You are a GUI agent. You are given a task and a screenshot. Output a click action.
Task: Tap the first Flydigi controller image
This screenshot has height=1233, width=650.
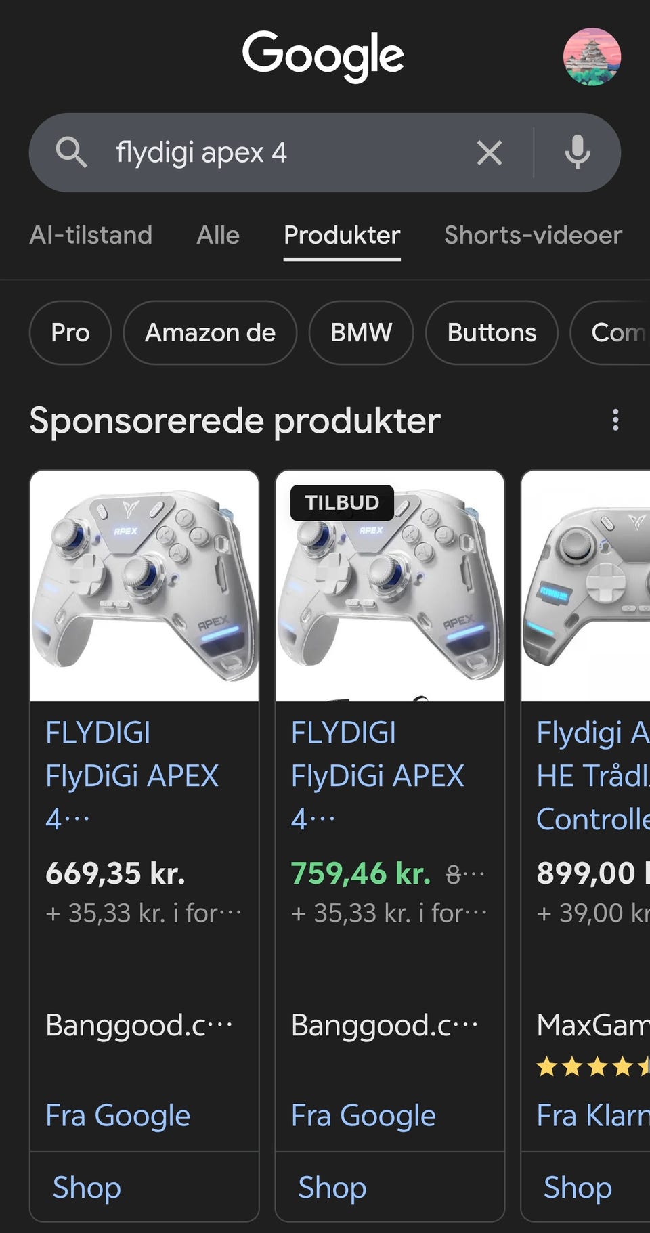click(x=144, y=586)
